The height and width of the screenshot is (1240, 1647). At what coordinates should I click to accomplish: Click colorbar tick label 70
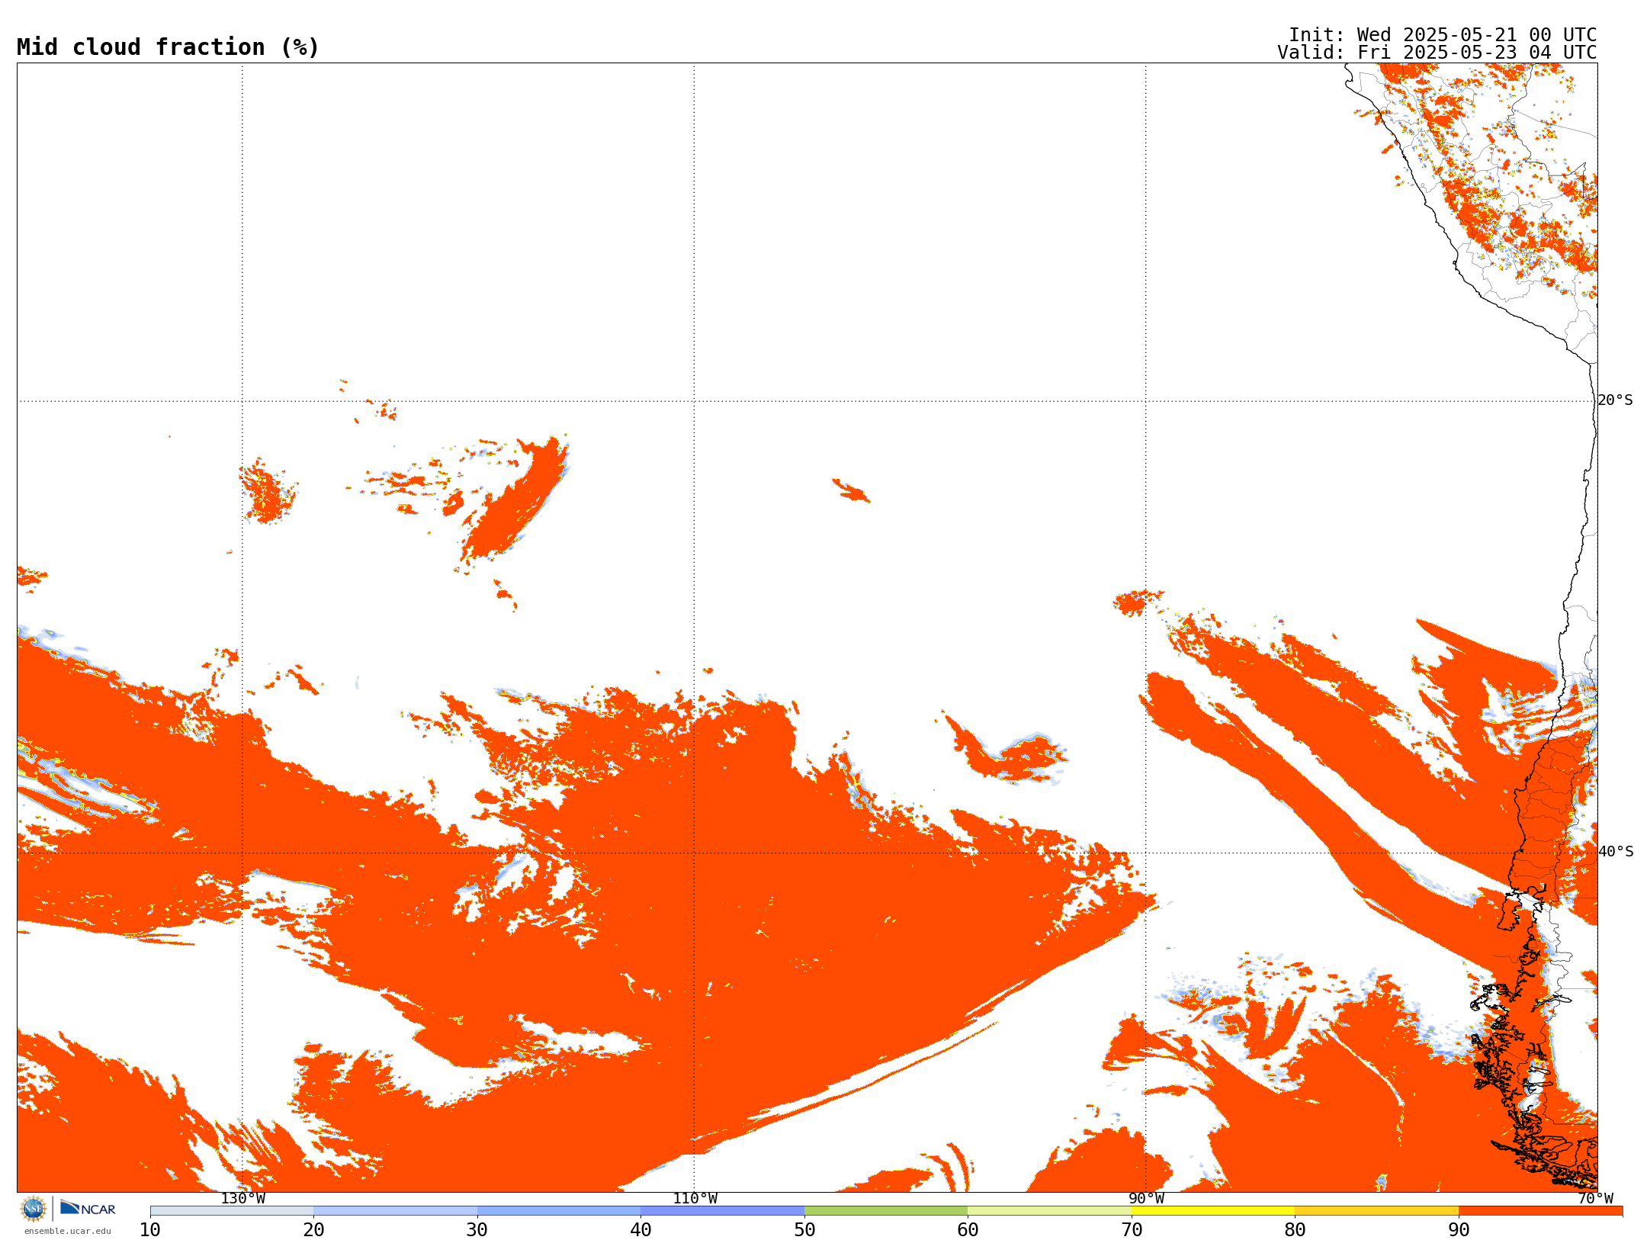tap(1132, 1230)
